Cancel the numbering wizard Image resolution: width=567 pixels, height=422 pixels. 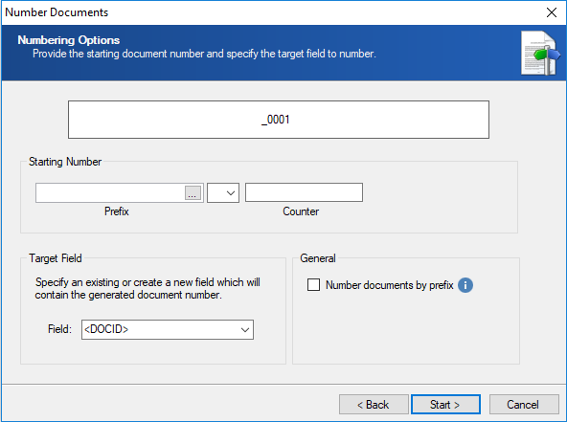coord(524,404)
